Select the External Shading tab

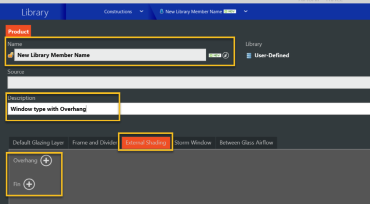145,143
